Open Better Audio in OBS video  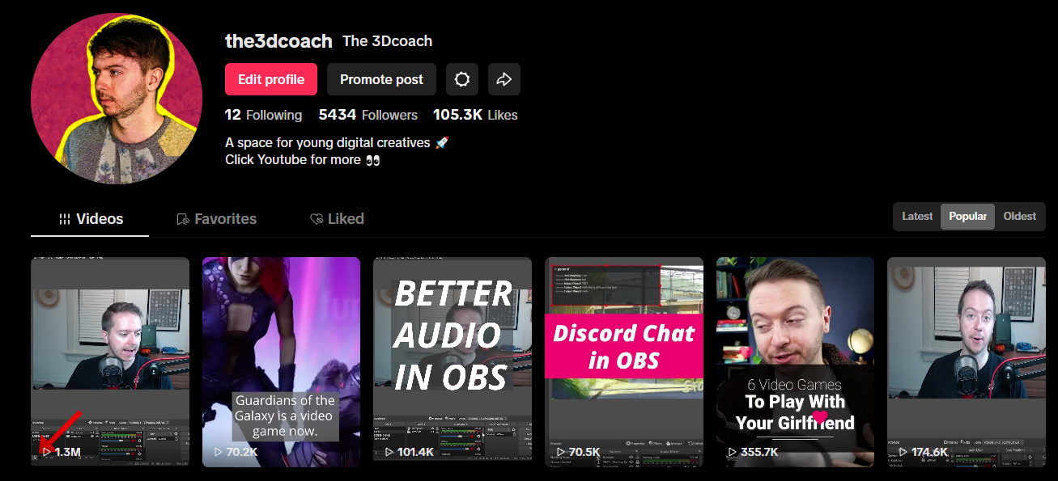(x=453, y=362)
